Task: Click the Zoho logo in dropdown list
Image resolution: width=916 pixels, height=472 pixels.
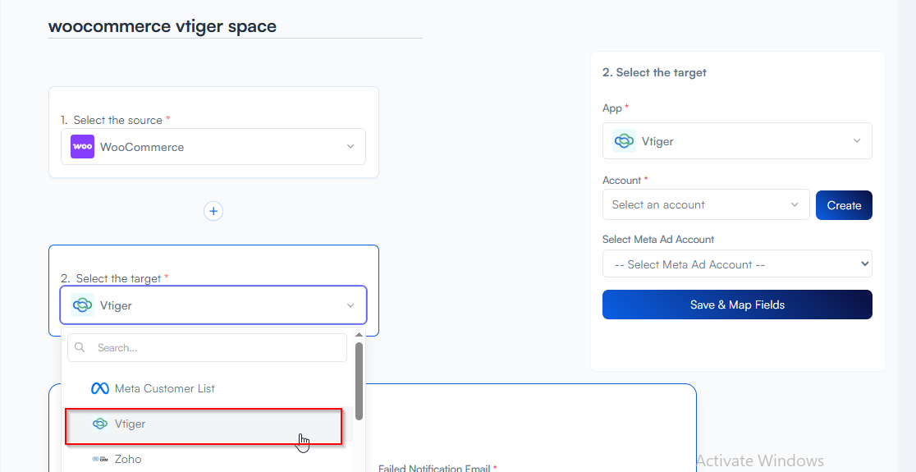Action: pyautogui.click(x=99, y=459)
